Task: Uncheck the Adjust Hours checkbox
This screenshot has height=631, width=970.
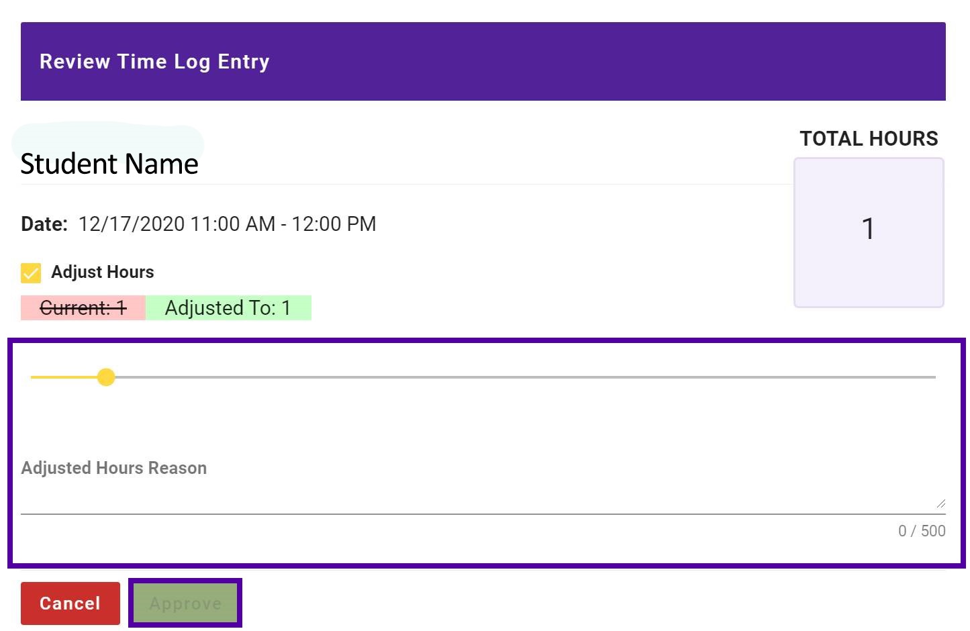Action: (x=31, y=273)
